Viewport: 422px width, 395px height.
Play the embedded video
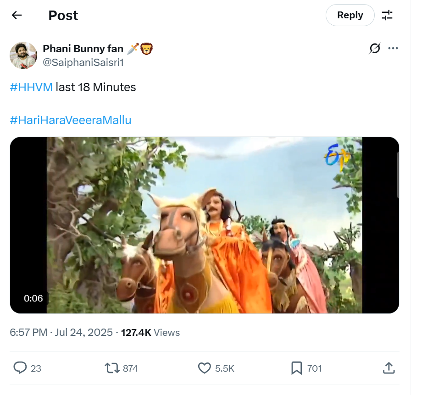coord(204,225)
